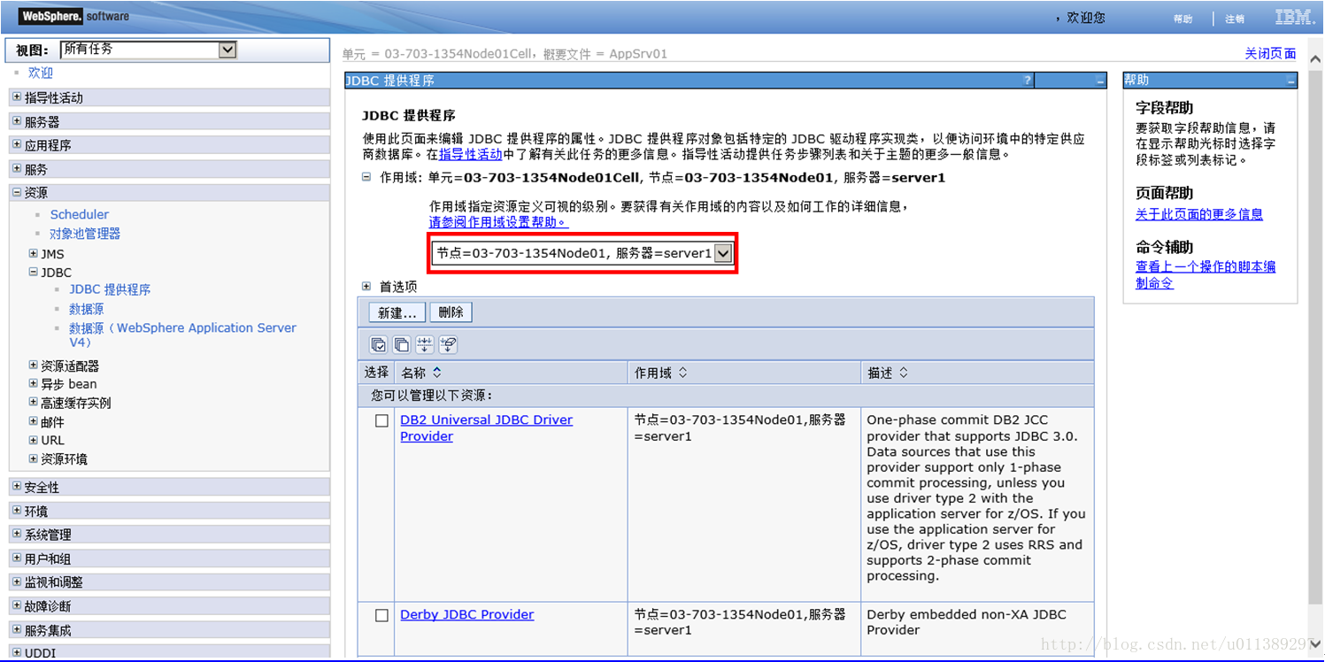
Task: Expand the 邮件 node
Action: tap(34, 421)
